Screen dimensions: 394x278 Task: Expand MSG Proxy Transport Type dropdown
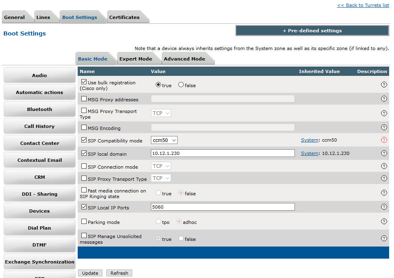[161, 113]
